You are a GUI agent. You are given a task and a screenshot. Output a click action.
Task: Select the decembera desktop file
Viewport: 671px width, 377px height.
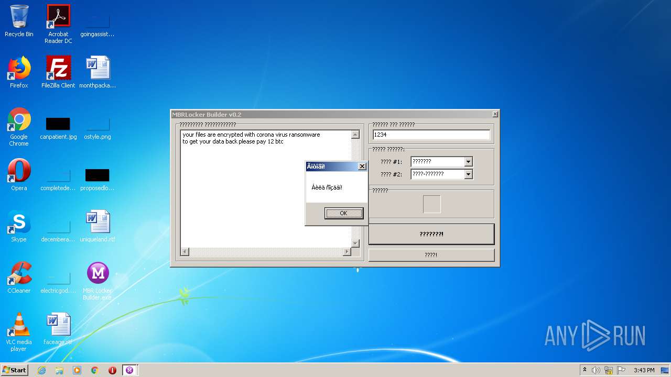click(x=58, y=229)
